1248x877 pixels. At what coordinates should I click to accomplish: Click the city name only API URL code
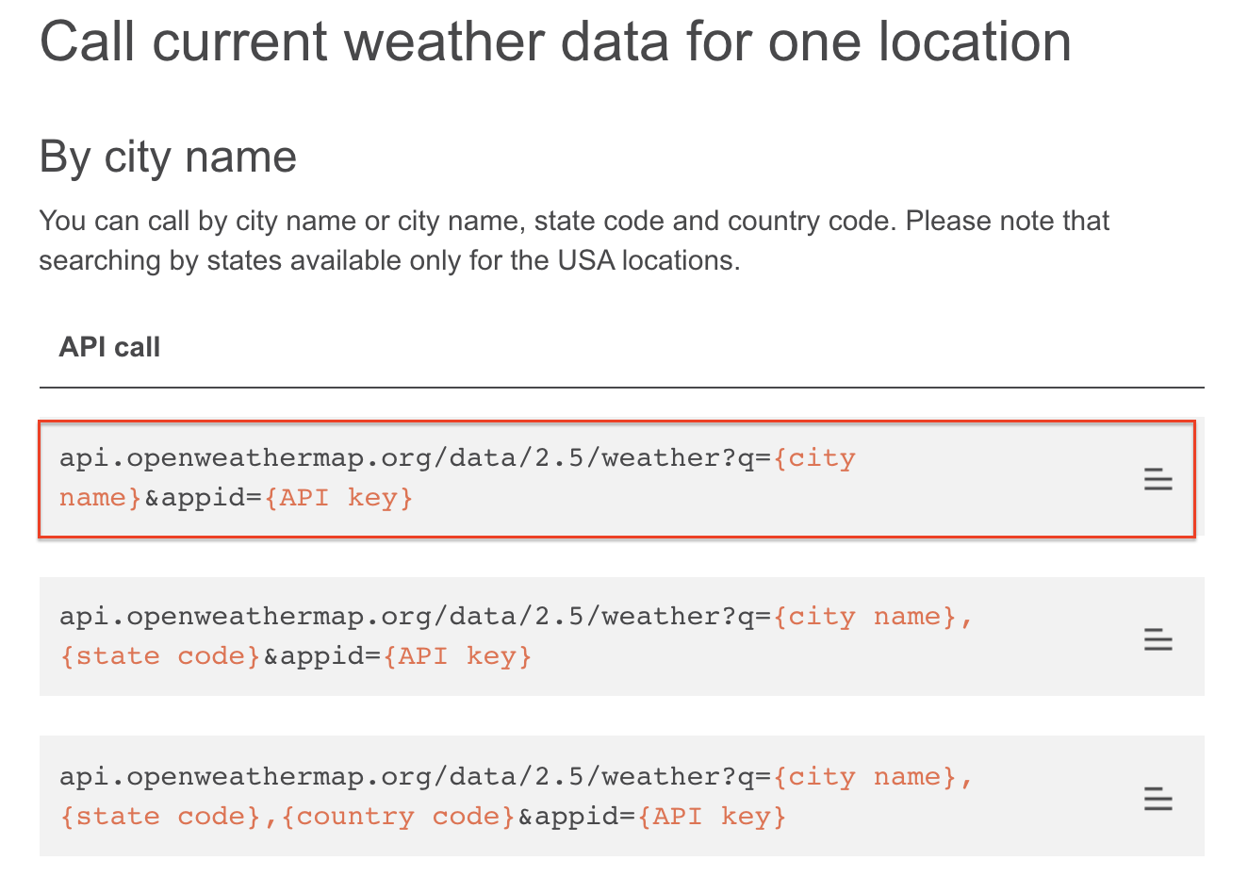tap(458, 477)
